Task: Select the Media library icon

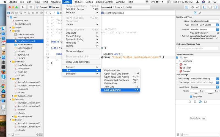Action: pyautogui.click(x=205, y=102)
